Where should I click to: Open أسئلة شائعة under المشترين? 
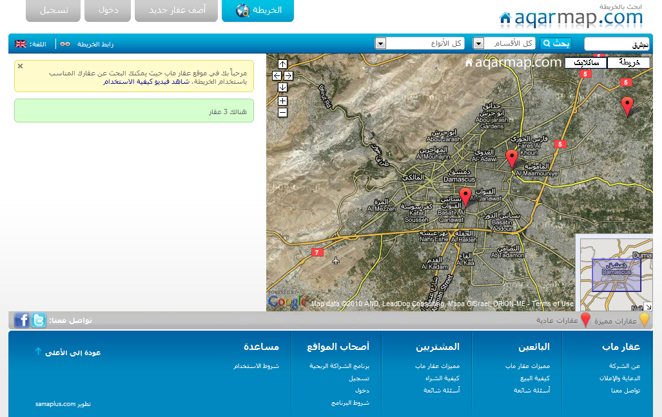click(442, 391)
